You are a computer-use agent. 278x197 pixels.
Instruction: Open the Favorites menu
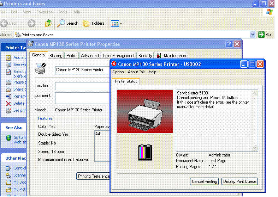click(44, 12)
